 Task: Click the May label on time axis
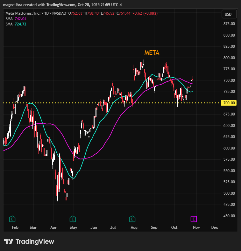click(x=74, y=227)
